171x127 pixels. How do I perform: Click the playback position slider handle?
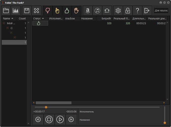46,107
